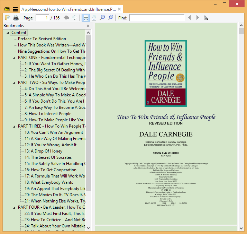Find next match arrow
Viewport: 247px width, 234px height.
tap(198, 18)
